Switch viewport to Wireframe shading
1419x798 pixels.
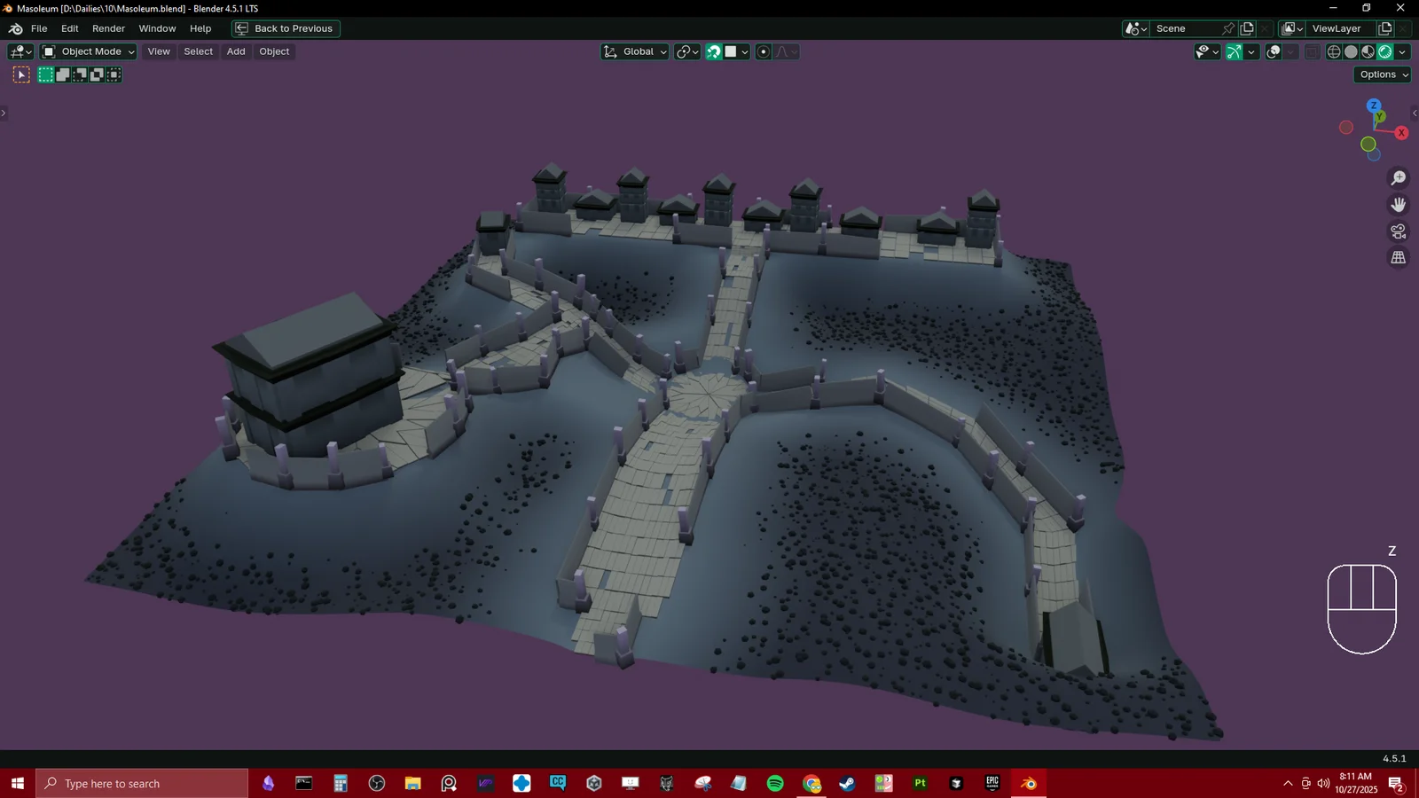coord(1334,51)
